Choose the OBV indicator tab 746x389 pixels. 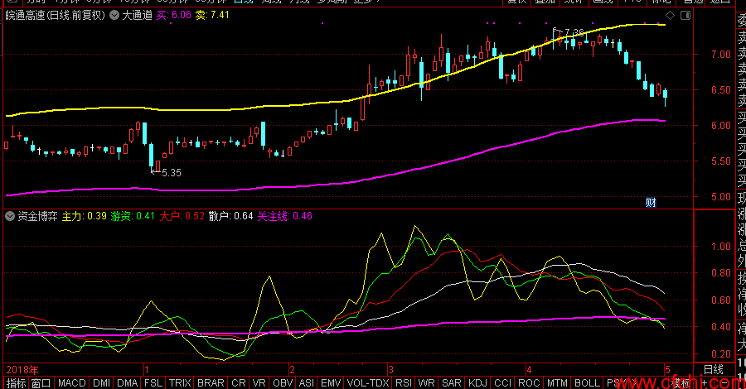[283, 383]
